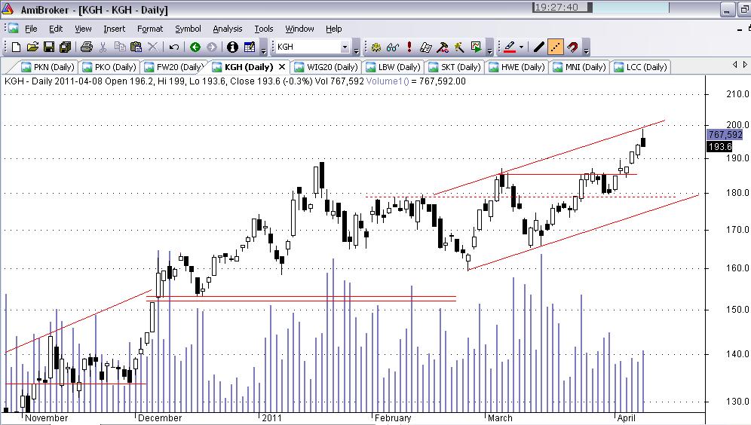Open the line color picker dropdown arrow

pos(521,47)
